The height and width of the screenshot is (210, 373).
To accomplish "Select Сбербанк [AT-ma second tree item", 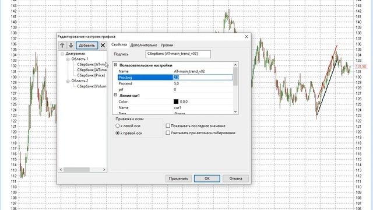I will point(92,70).
